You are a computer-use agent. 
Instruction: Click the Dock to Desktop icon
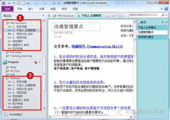[19, 3]
